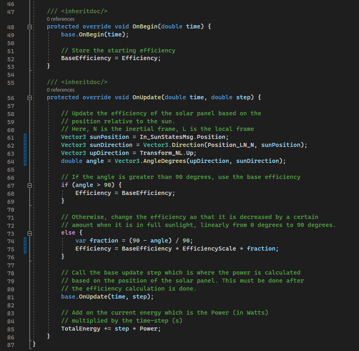Click line number 61 in gutter

point(10,138)
